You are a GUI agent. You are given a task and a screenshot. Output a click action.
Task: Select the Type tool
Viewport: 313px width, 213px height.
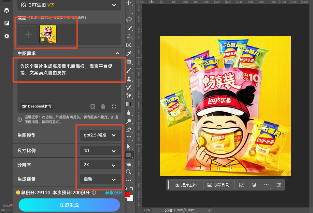click(129, 138)
